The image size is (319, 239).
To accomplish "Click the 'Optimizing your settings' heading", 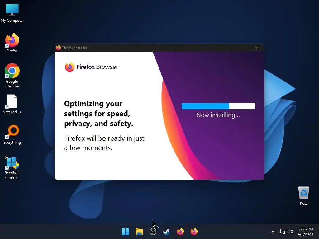I will 99,114.
